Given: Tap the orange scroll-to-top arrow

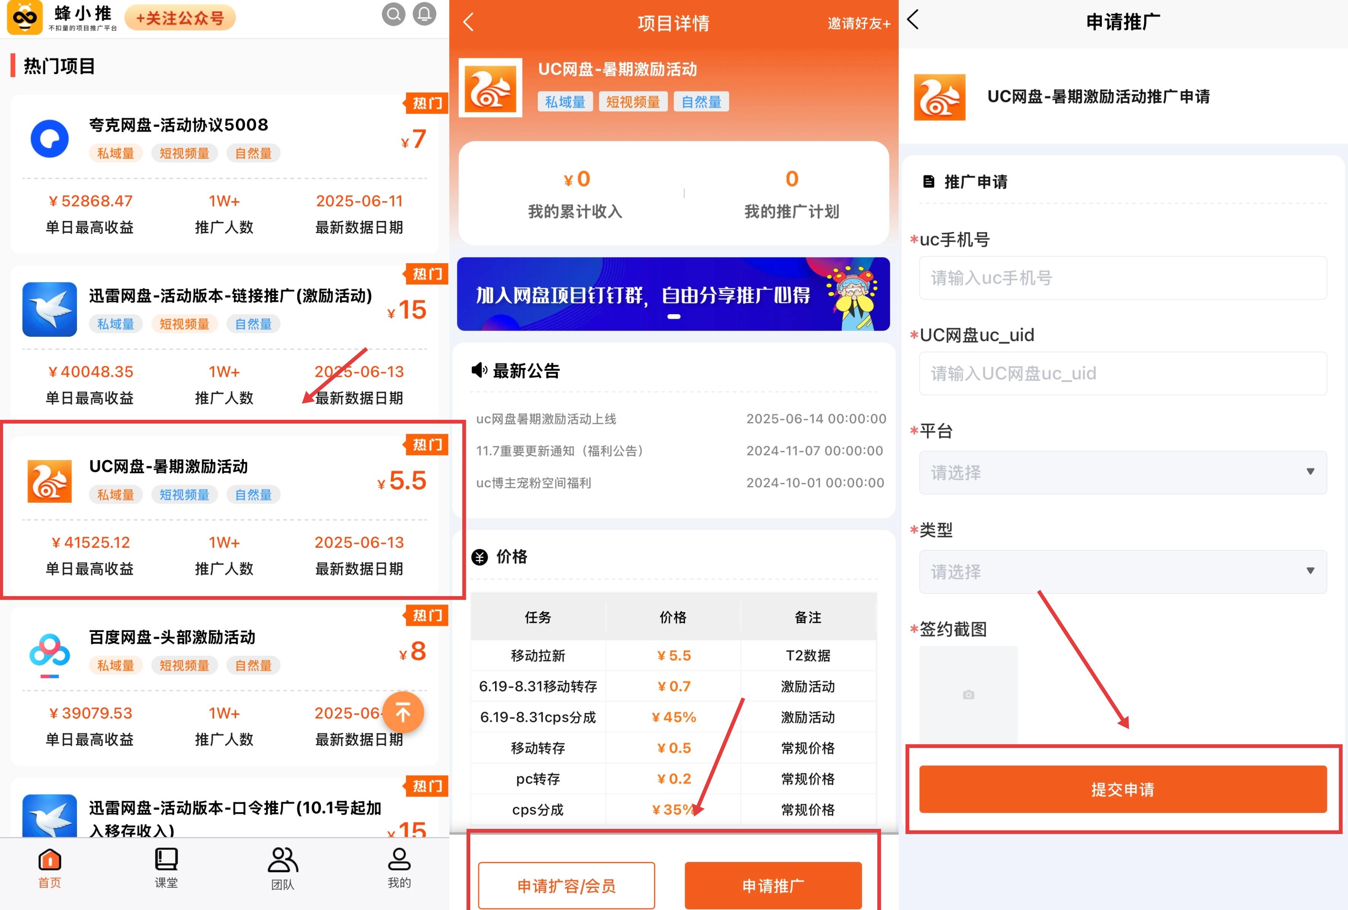Looking at the screenshot, I should click(x=403, y=712).
